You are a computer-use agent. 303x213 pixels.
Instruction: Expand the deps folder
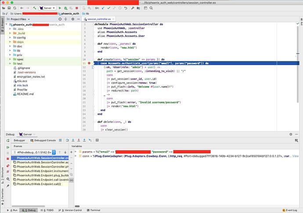click(x=10, y=42)
